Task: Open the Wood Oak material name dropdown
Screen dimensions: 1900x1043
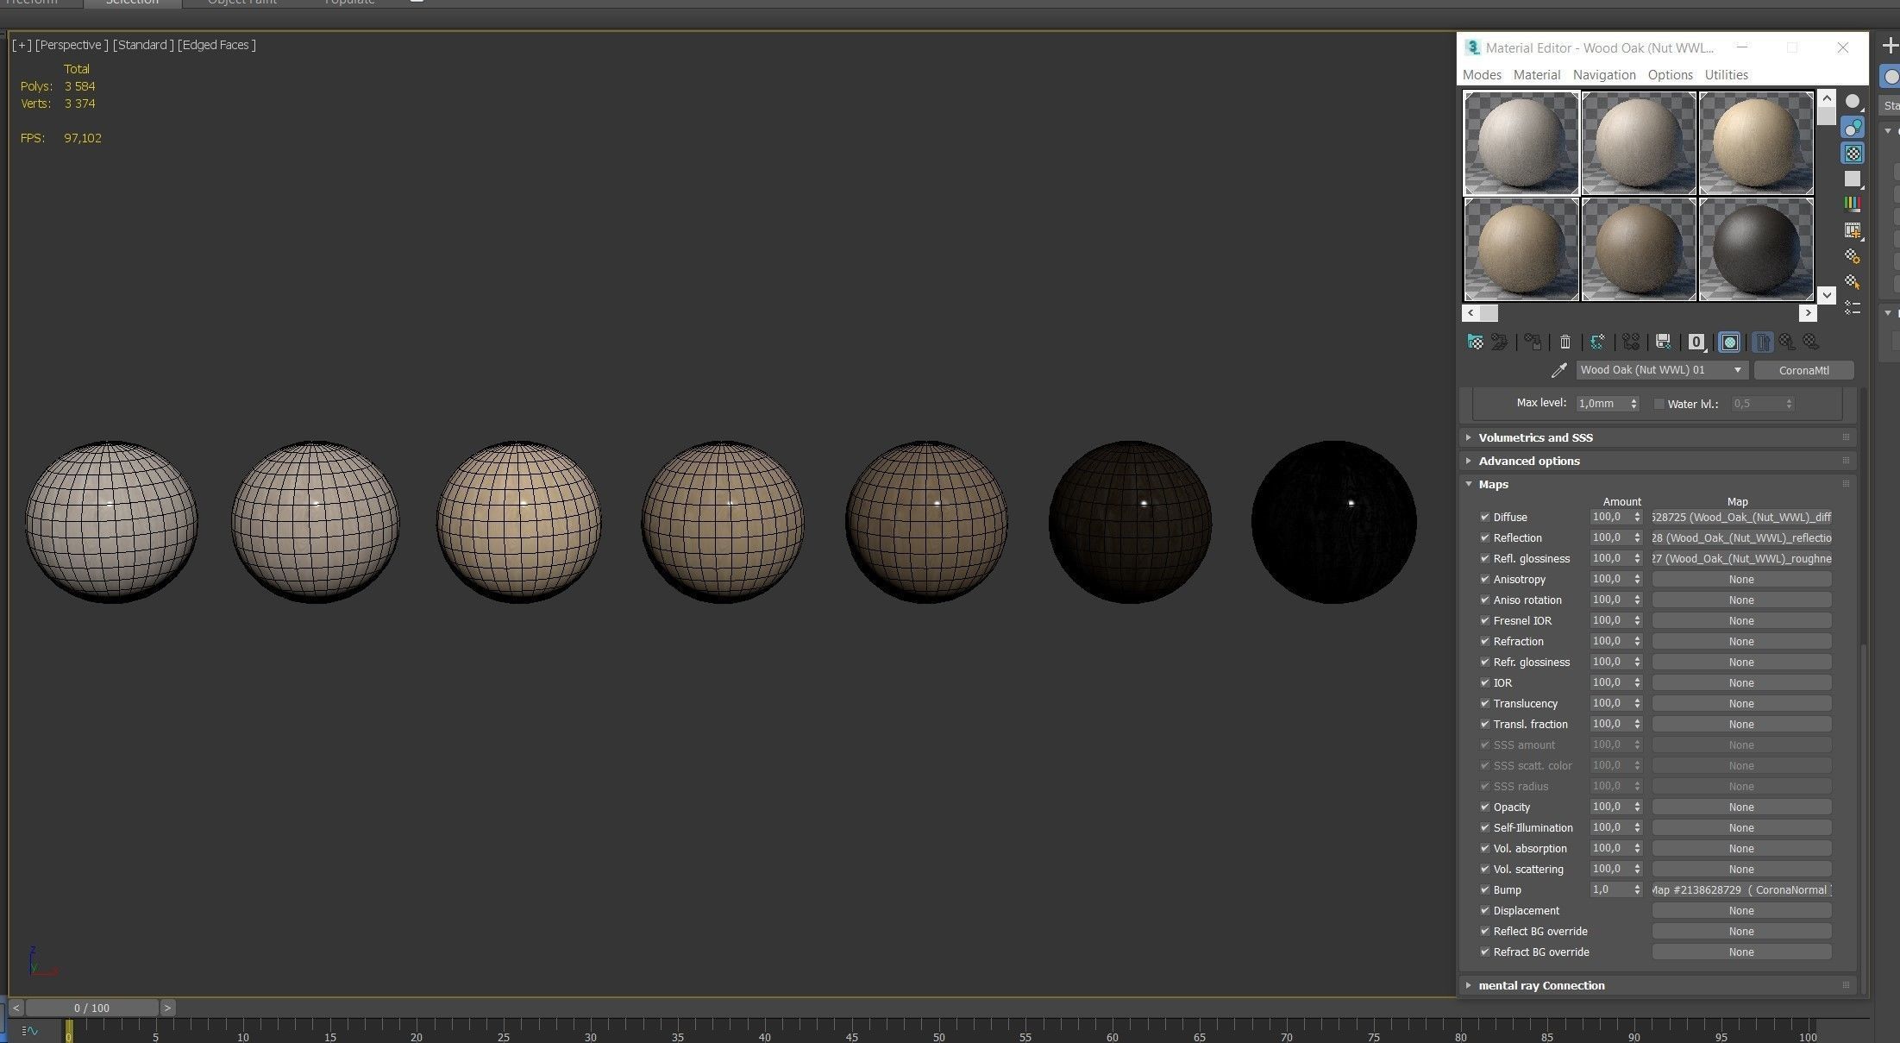Action: (1737, 370)
